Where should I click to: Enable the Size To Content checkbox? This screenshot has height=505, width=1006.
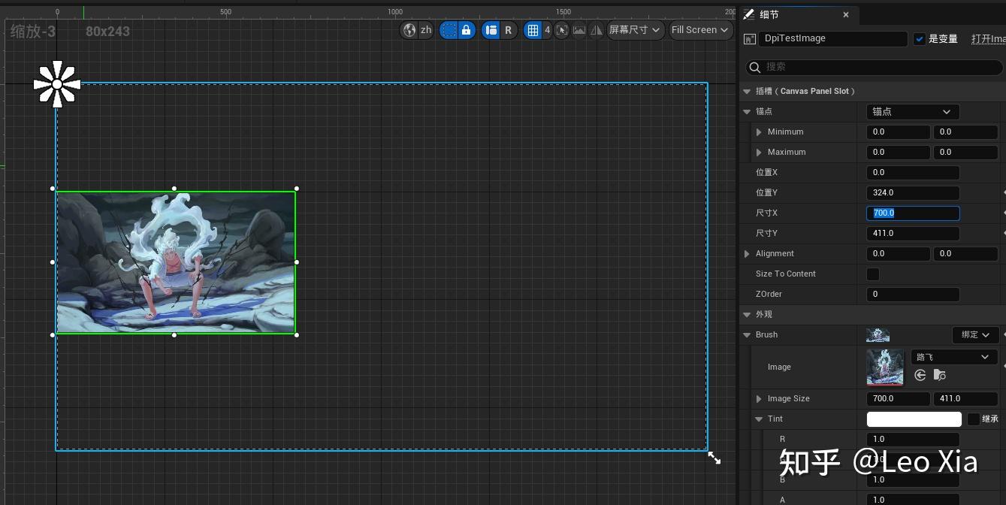pyautogui.click(x=873, y=274)
